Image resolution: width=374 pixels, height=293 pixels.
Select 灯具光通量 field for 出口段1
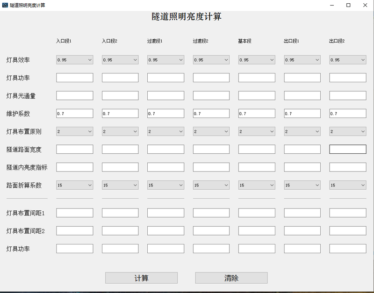(302, 96)
